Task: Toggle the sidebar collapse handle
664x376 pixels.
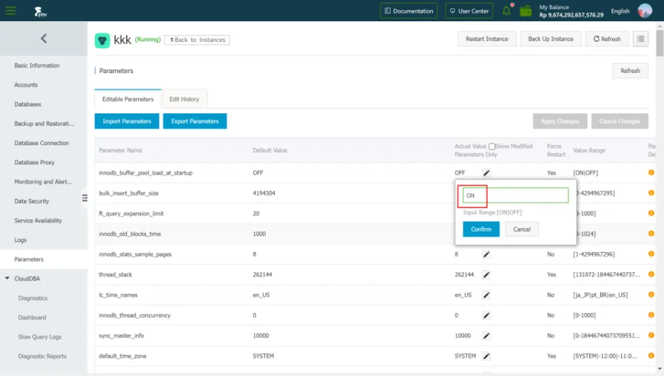Action: click(85, 198)
